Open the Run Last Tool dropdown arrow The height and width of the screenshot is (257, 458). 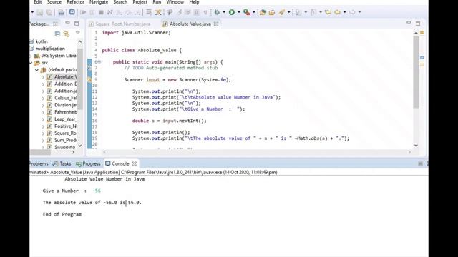click(254, 12)
